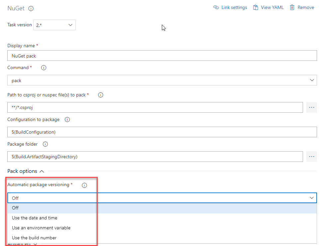Select the Off versioning option in list

(162, 208)
